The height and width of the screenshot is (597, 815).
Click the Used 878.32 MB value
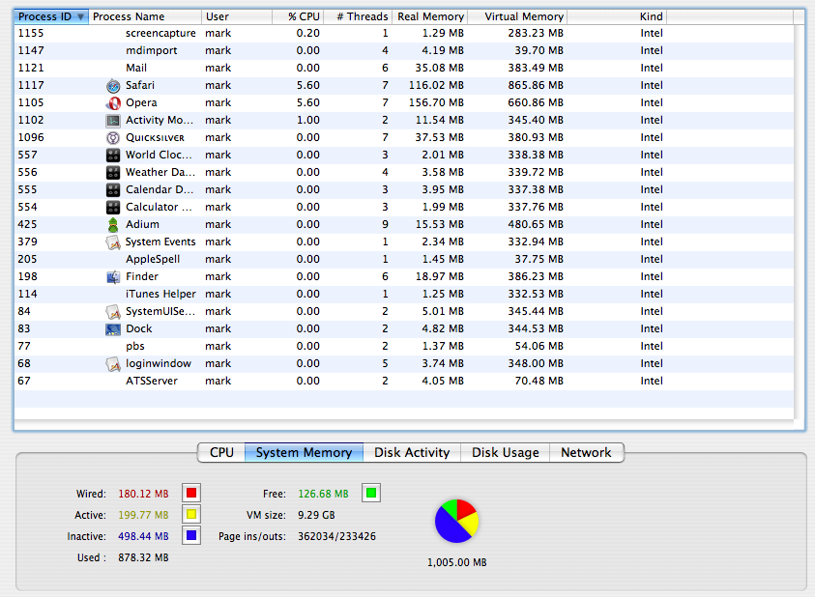point(143,557)
